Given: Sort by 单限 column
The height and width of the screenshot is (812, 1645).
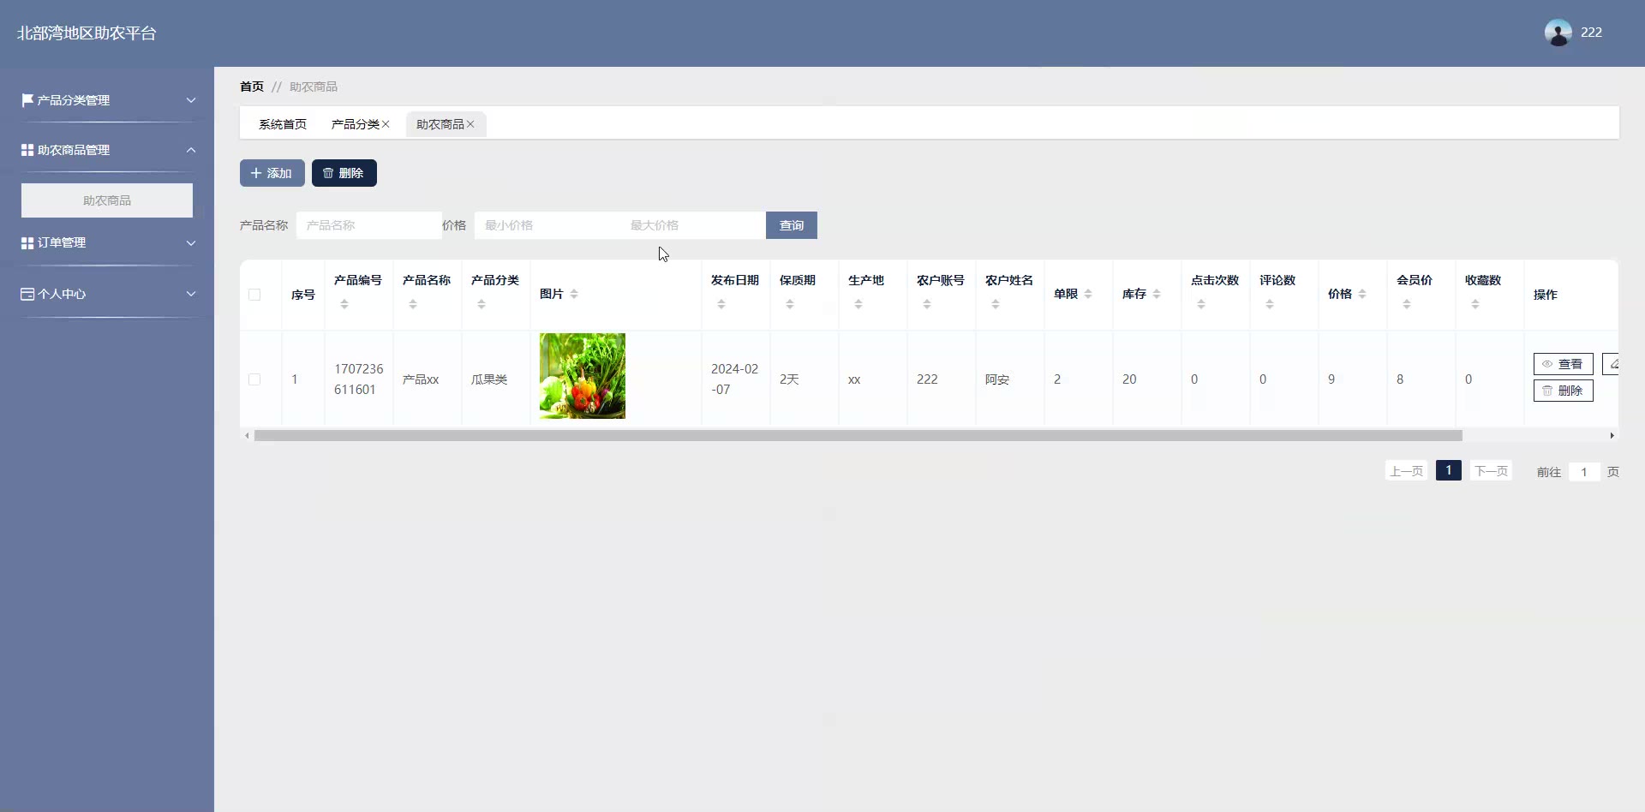Looking at the screenshot, I should 1088,294.
